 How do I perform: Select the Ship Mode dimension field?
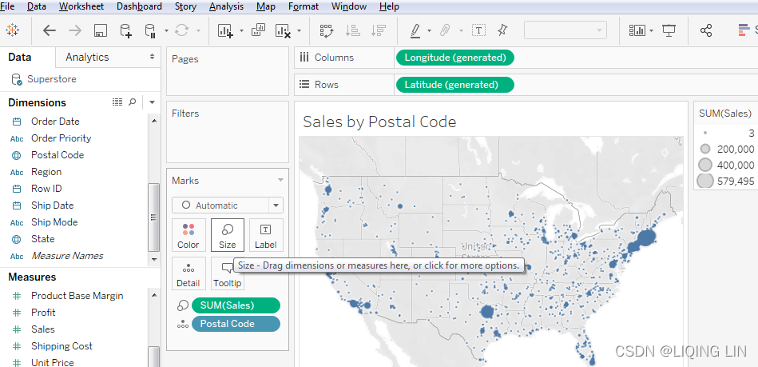click(54, 222)
